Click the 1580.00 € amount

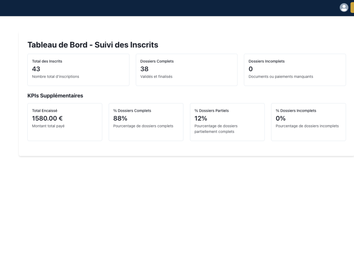(x=47, y=118)
